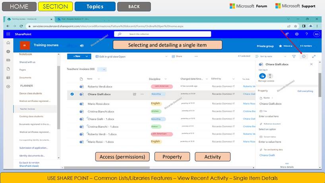This screenshot has height=183, width=325.
Task: Toggle the Followed up star
Action: click(280, 46)
